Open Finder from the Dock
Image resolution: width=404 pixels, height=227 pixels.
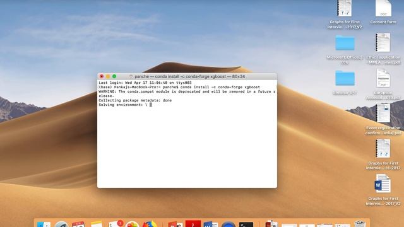click(44, 224)
